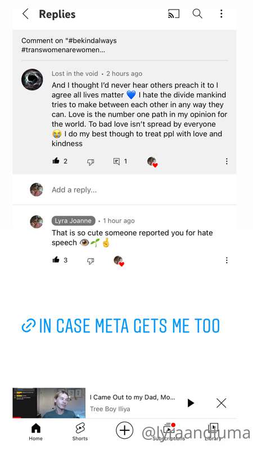Tap the search magnifier icon

click(x=197, y=13)
